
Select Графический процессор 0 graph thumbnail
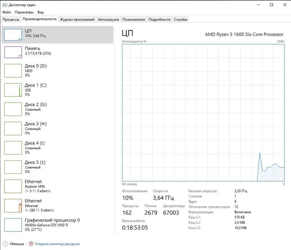coord(13,225)
